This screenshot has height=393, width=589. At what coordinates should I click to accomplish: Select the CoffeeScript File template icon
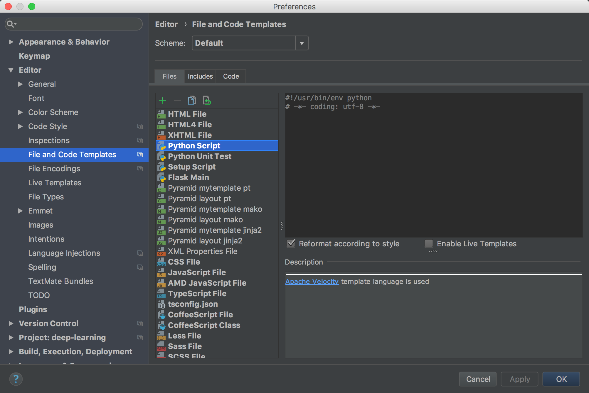tap(161, 315)
